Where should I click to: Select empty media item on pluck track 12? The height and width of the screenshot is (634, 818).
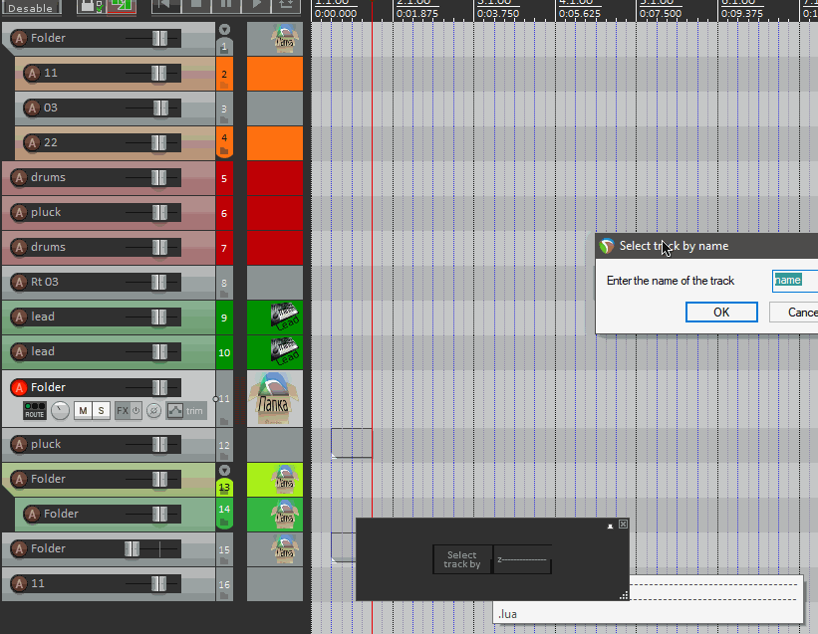pyautogui.click(x=352, y=443)
